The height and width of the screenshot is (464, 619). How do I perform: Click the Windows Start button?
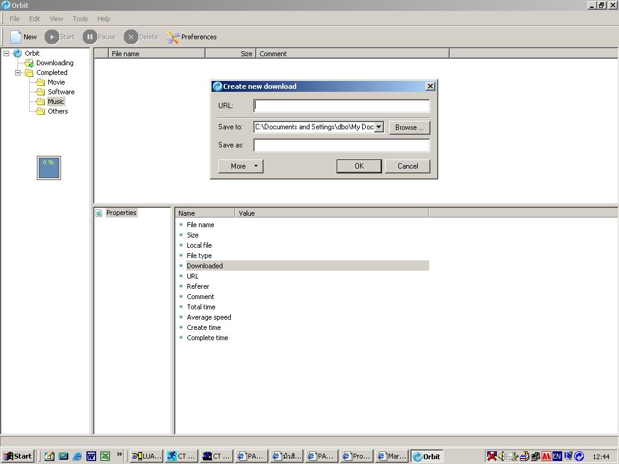[18, 456]
